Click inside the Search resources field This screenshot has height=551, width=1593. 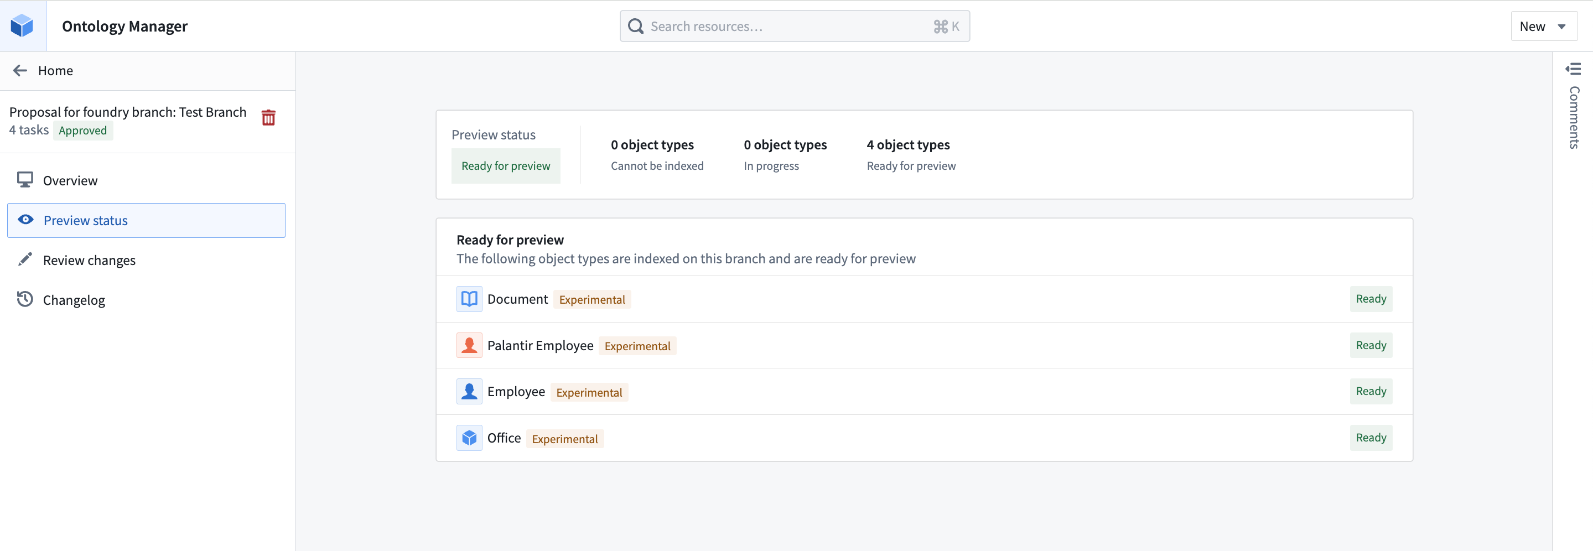click(773, 26)
